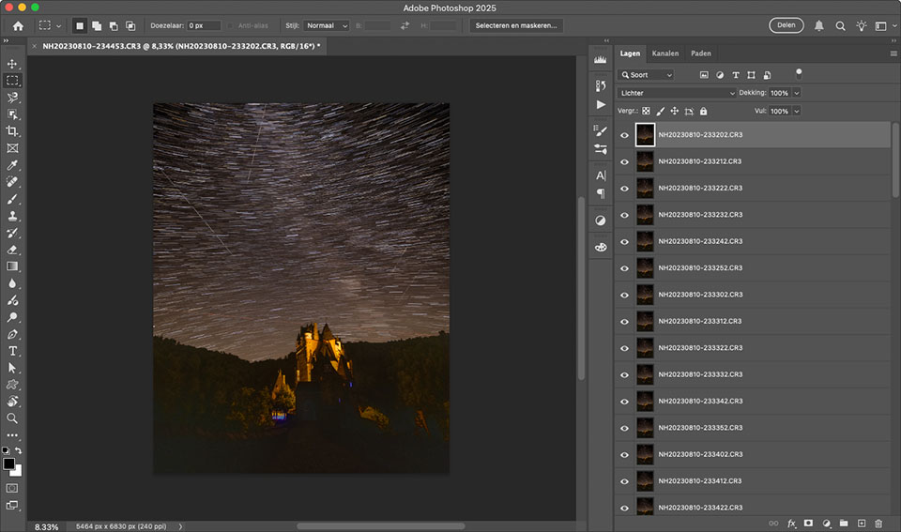Pick the Horizontal Type tool

click(x=12, y=351)
